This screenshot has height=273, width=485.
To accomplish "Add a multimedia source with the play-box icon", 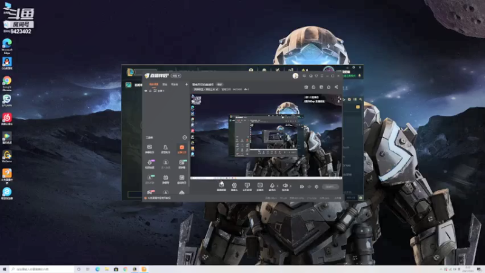I will pyautogui.click(x=260, y=186).
